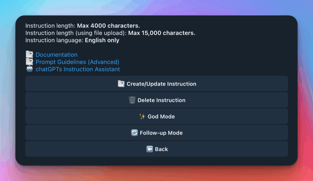Click the robot icon beside Instruction Assistant
This screenshot has height=181, width=313.
29,69
